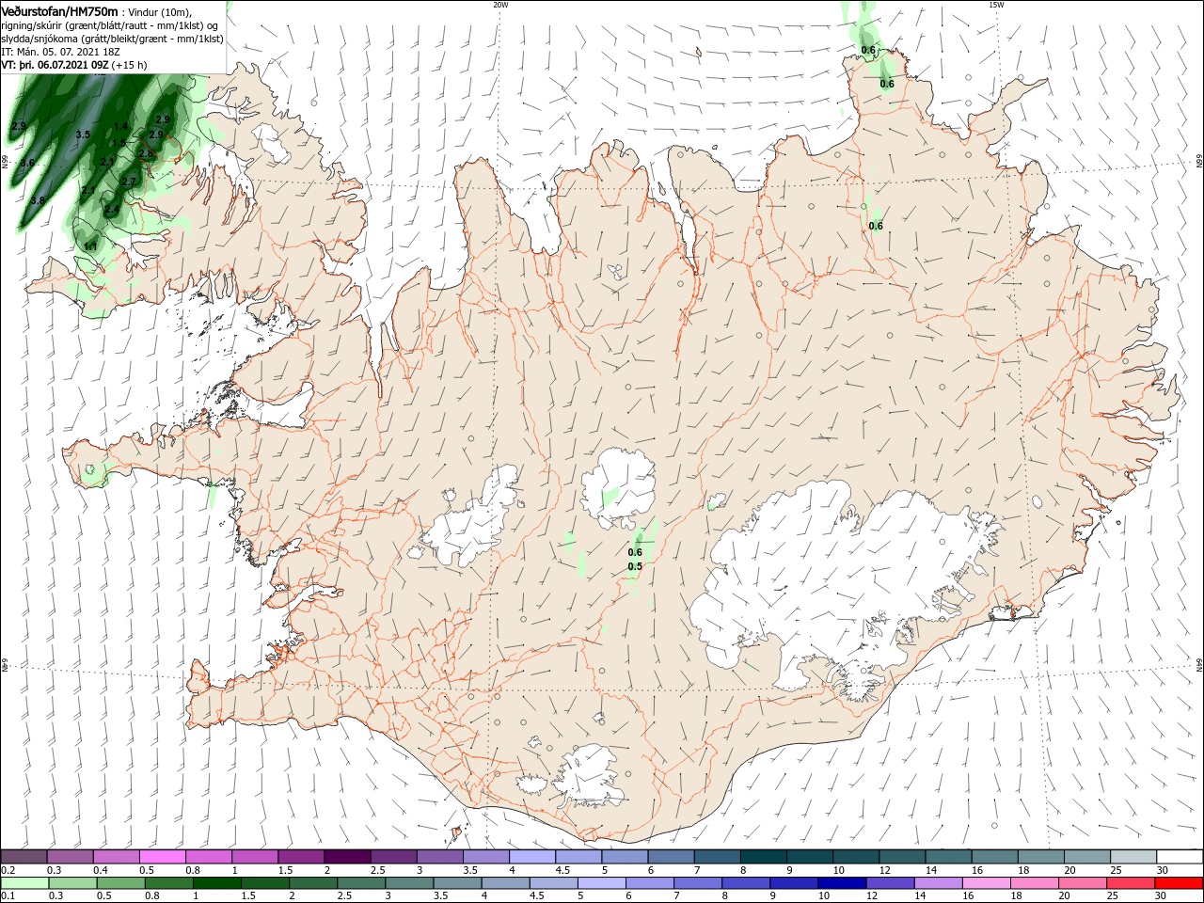The width and height of the screenshot is (1204, 903).
Task: Click the '2.8' precipitation value on the map
Action: (x=146, y=153)
